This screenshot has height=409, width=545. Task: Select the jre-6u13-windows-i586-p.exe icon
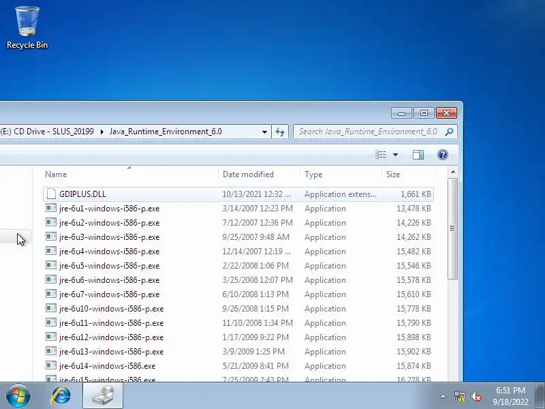(x=51, y=351)
